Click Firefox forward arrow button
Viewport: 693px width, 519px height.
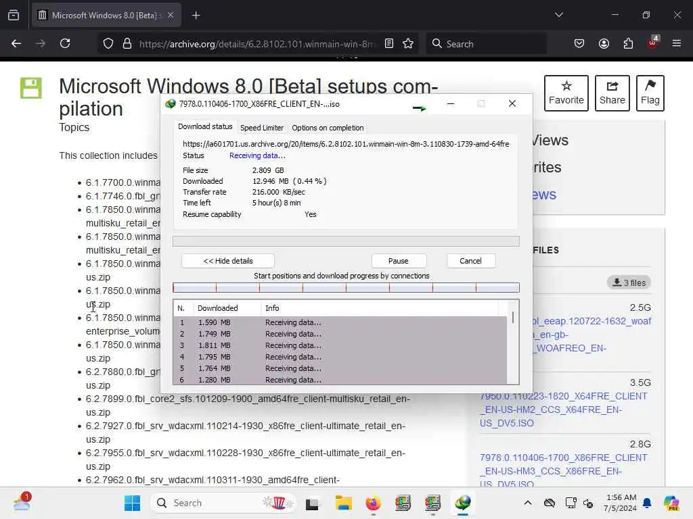click(x=40, y=43)
